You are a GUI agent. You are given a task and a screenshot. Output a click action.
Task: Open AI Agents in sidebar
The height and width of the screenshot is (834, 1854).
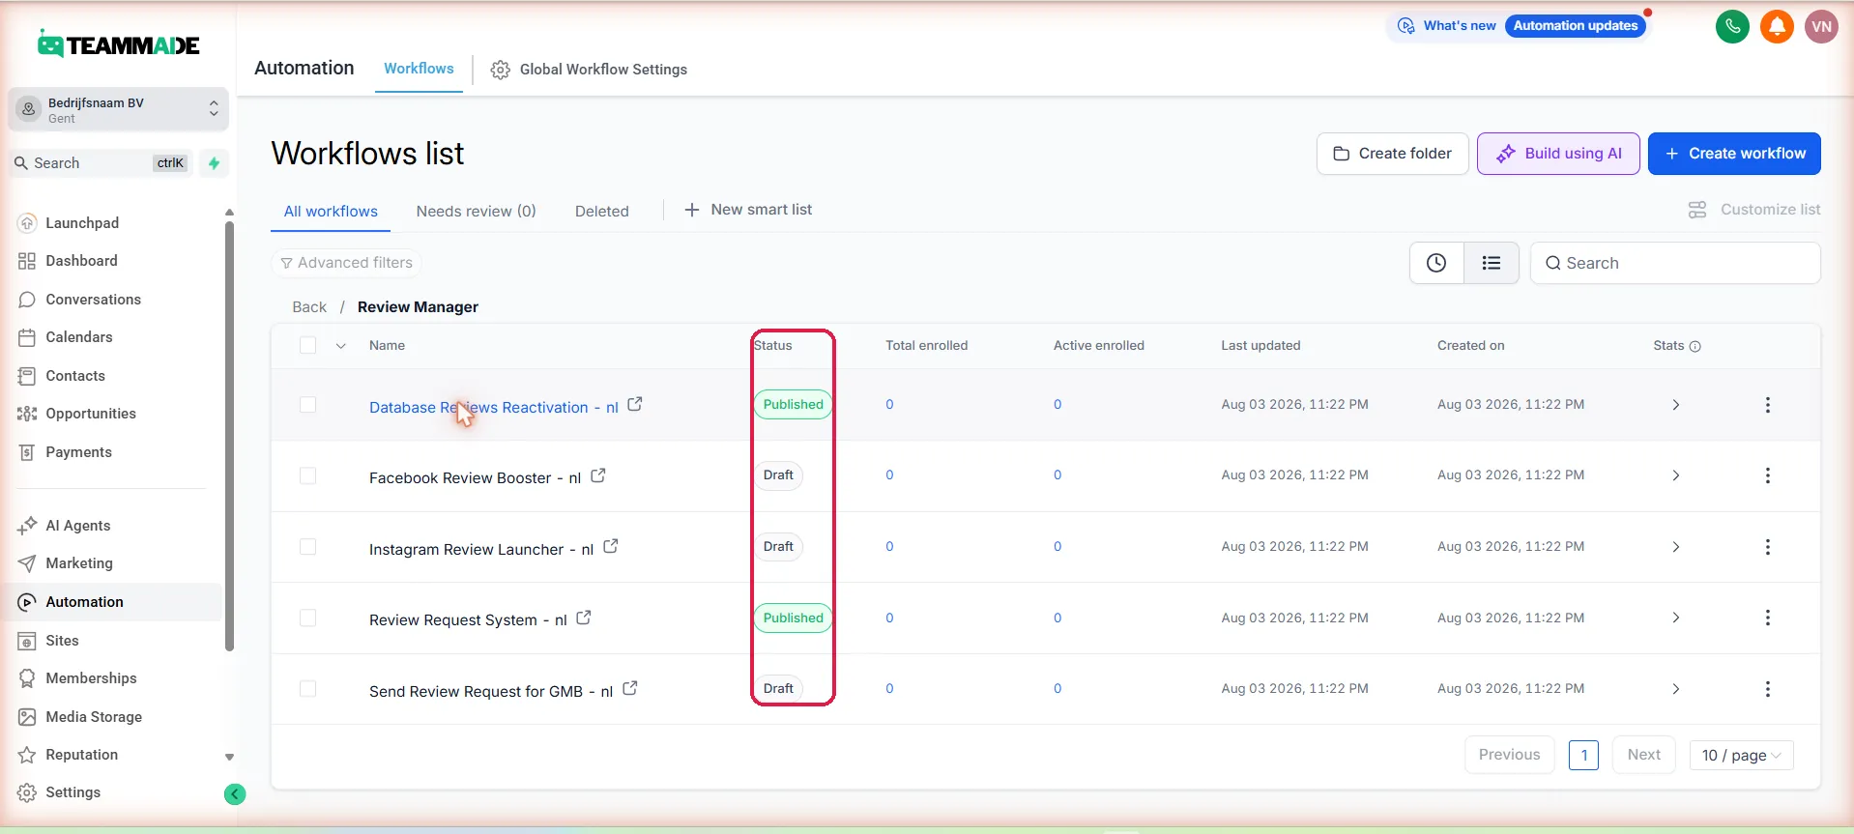click(77, 526)
